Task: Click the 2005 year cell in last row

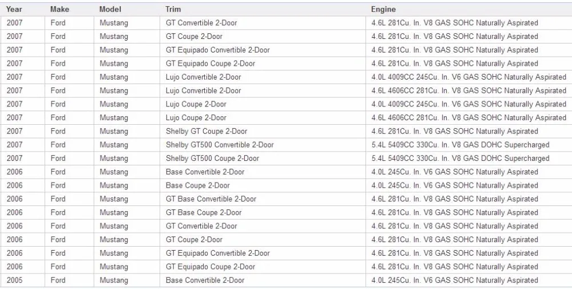Action: pos(23,280)
